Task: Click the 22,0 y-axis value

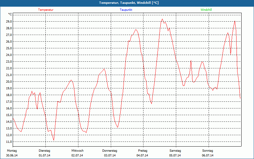Action: pos(9,68)
